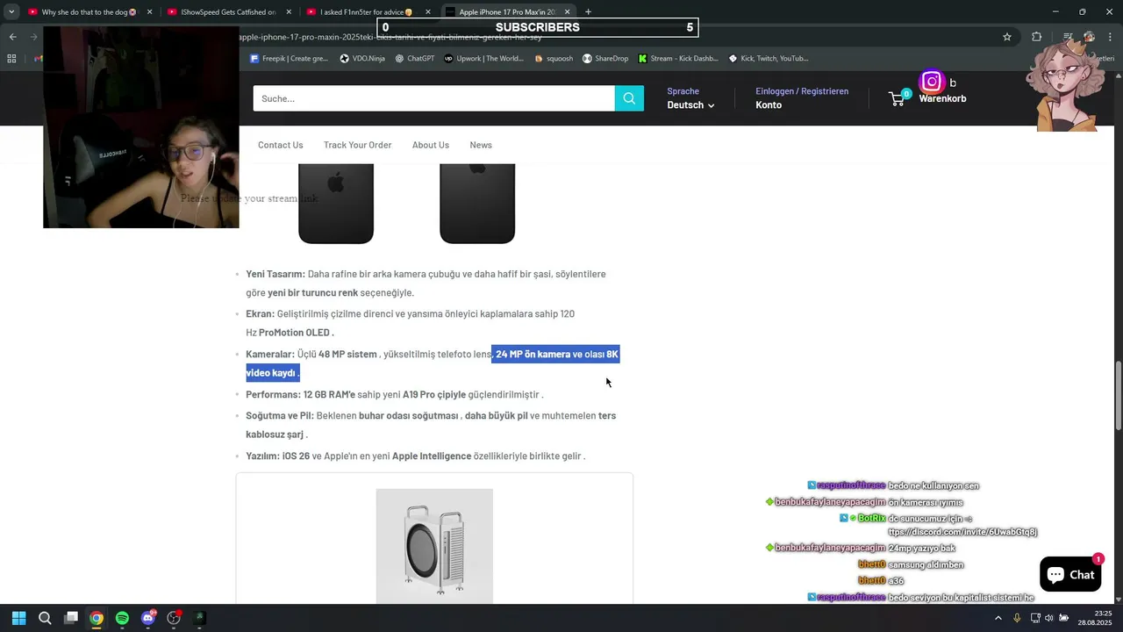This screenshot has height=632, width=1123.
Task: Show hidden tray icons chevron
Action: [998, 618]
